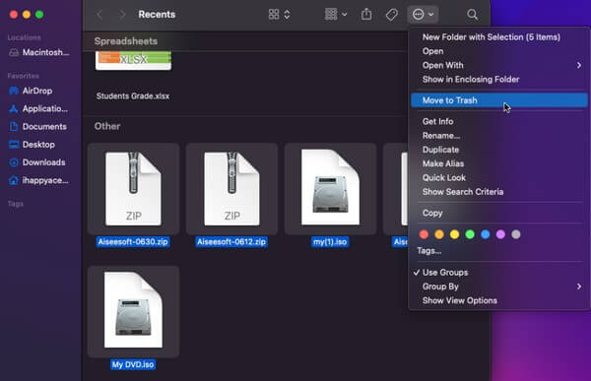Switch to icon grid view
The width and height of the screenshot is (591, 381).
coord(274,15)
